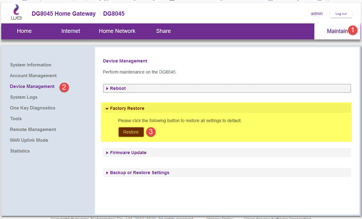The height and width of the screenshot is (219, 362).
Task: Open Account Management in sidebar
Action: 33,76
